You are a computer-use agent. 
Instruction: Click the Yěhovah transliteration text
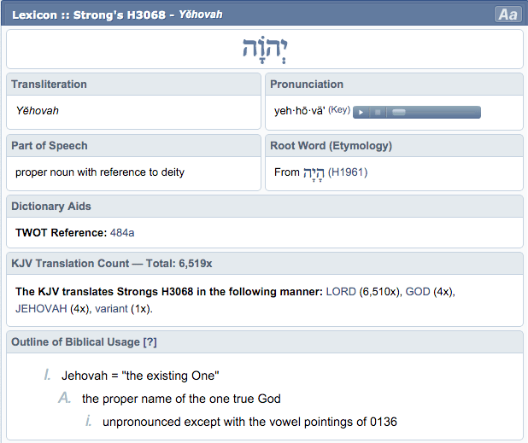tap(38, 111)
